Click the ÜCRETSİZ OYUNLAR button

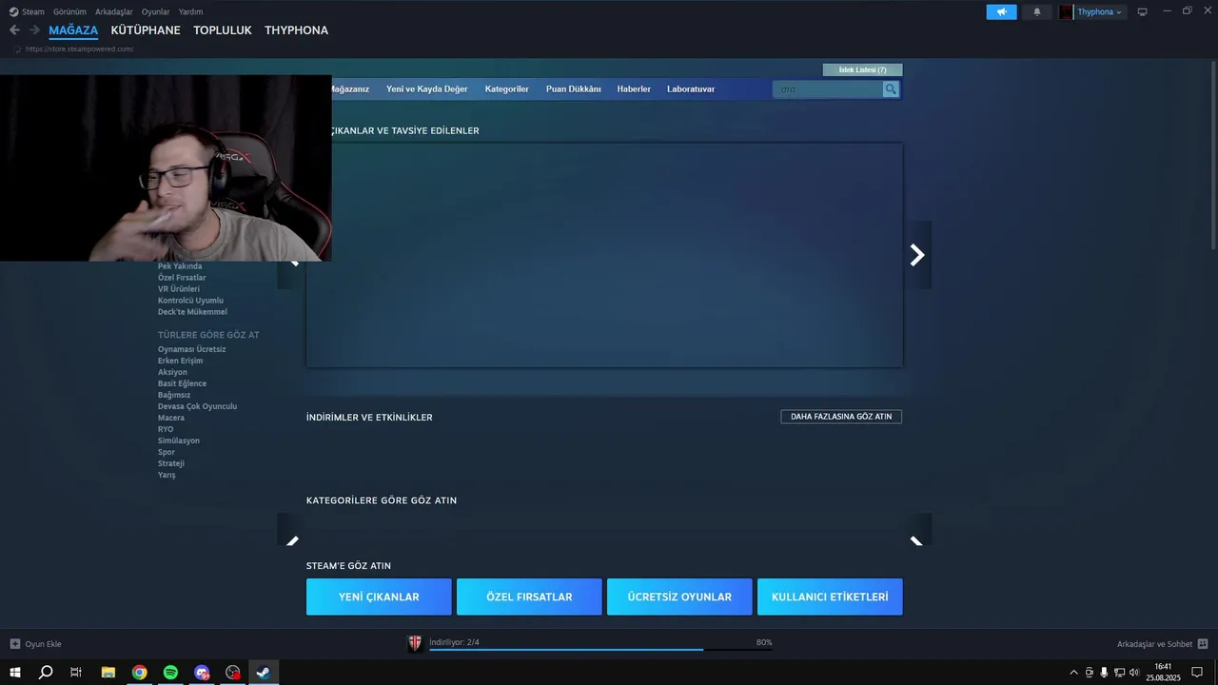[679, 597]
